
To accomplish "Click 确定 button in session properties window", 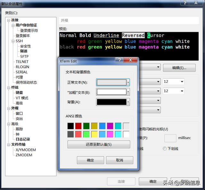I will [x=153, y=181].
